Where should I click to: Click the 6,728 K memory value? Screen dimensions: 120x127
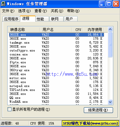point(96,42)
